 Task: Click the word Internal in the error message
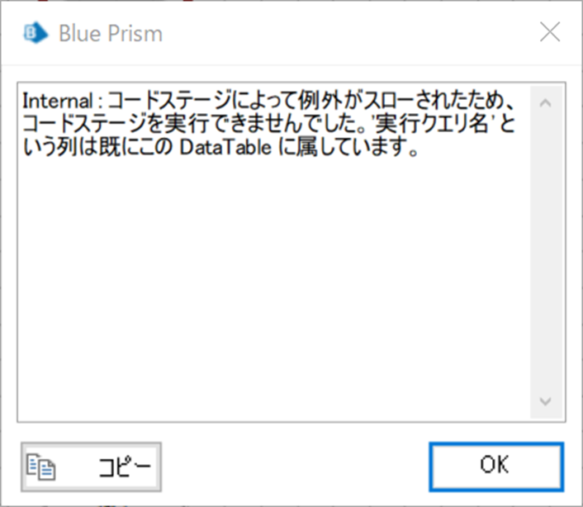click(57, 101)
